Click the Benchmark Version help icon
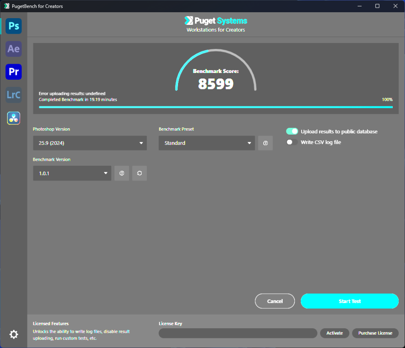Image resolution: width=405 pixels, height=348 pixels. coord(121,173)
